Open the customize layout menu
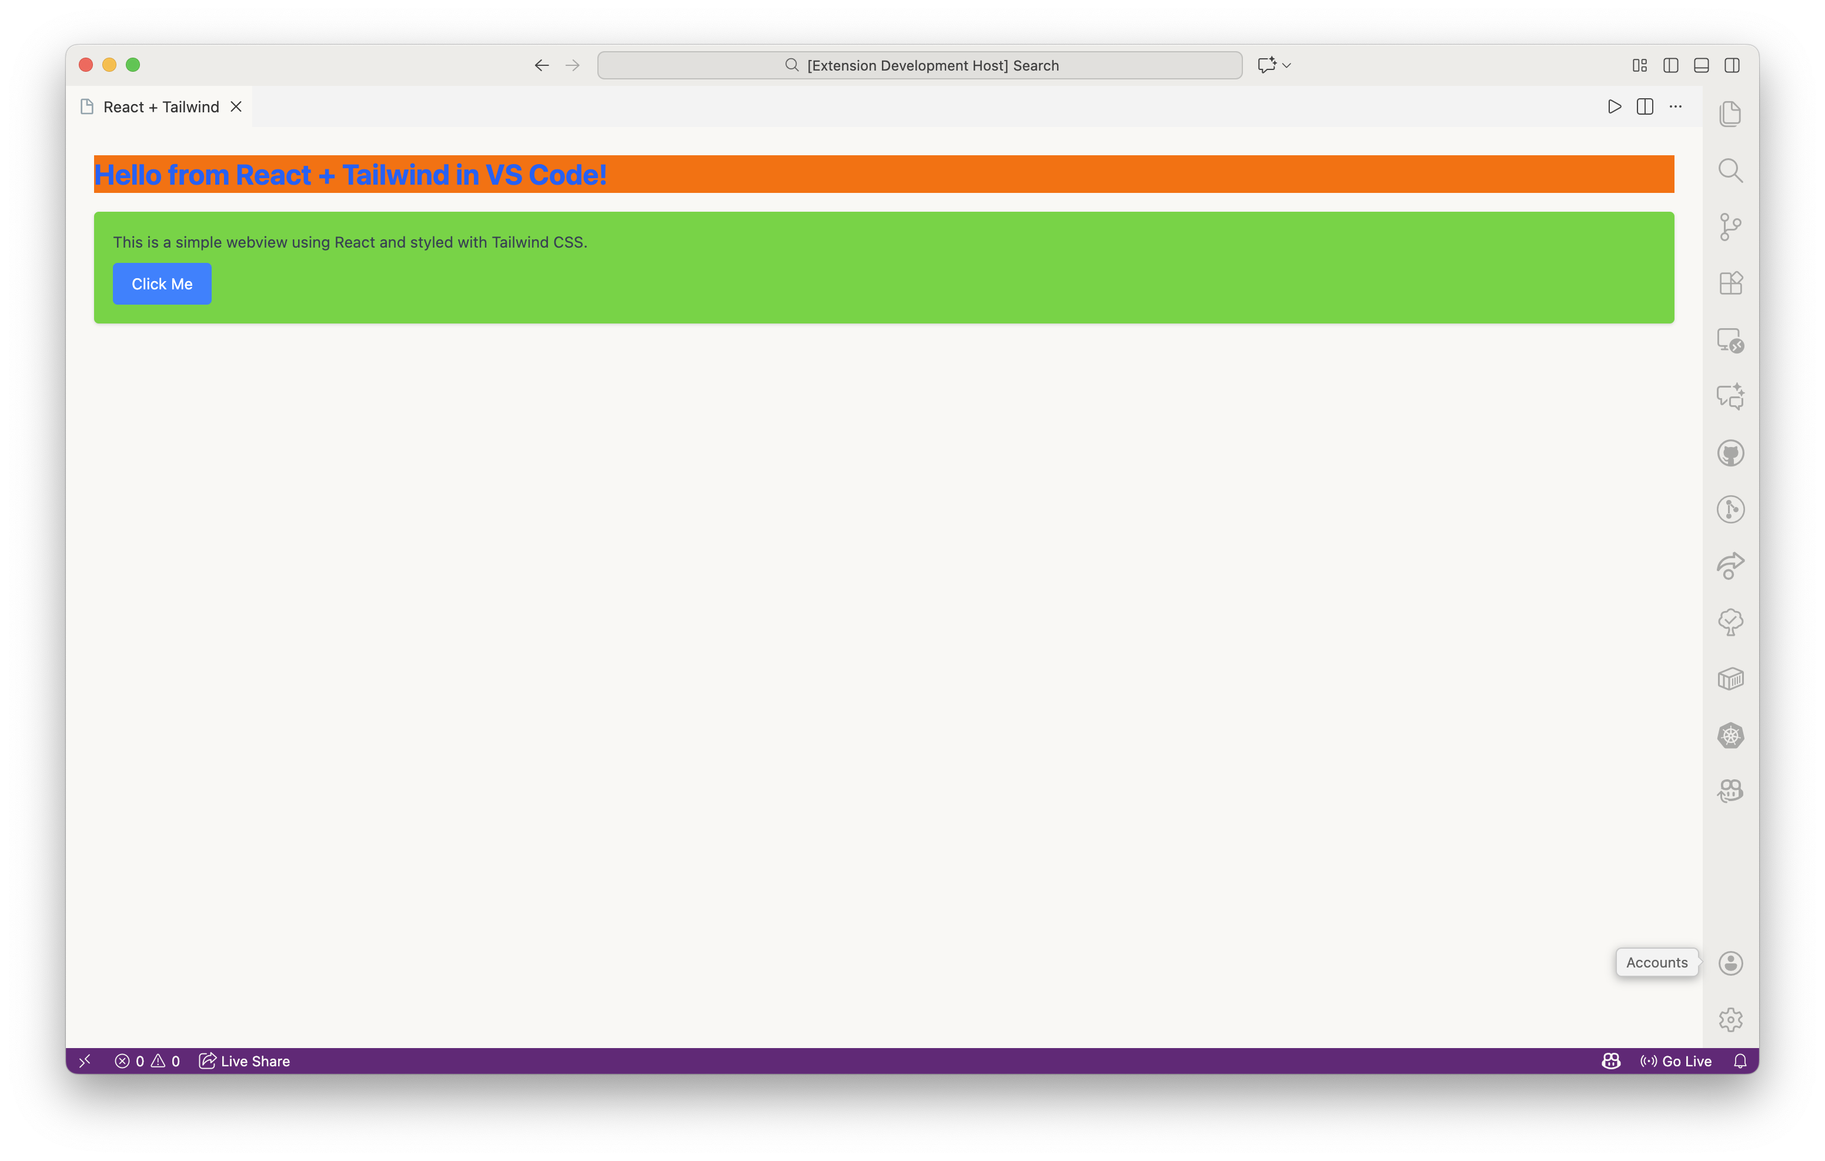 pyautogui.click(x=1639, y=65)
